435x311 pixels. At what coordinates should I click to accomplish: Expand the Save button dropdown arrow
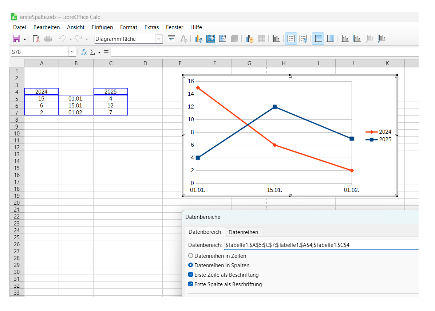[25, 39]
